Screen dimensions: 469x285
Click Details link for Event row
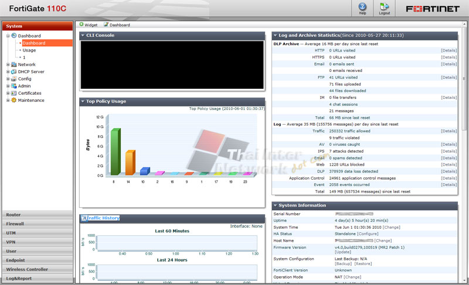click(448, 185)
